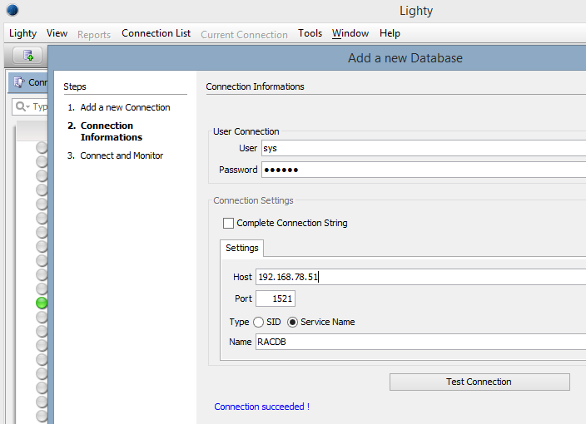Open the Help menu

pos(390,33)
